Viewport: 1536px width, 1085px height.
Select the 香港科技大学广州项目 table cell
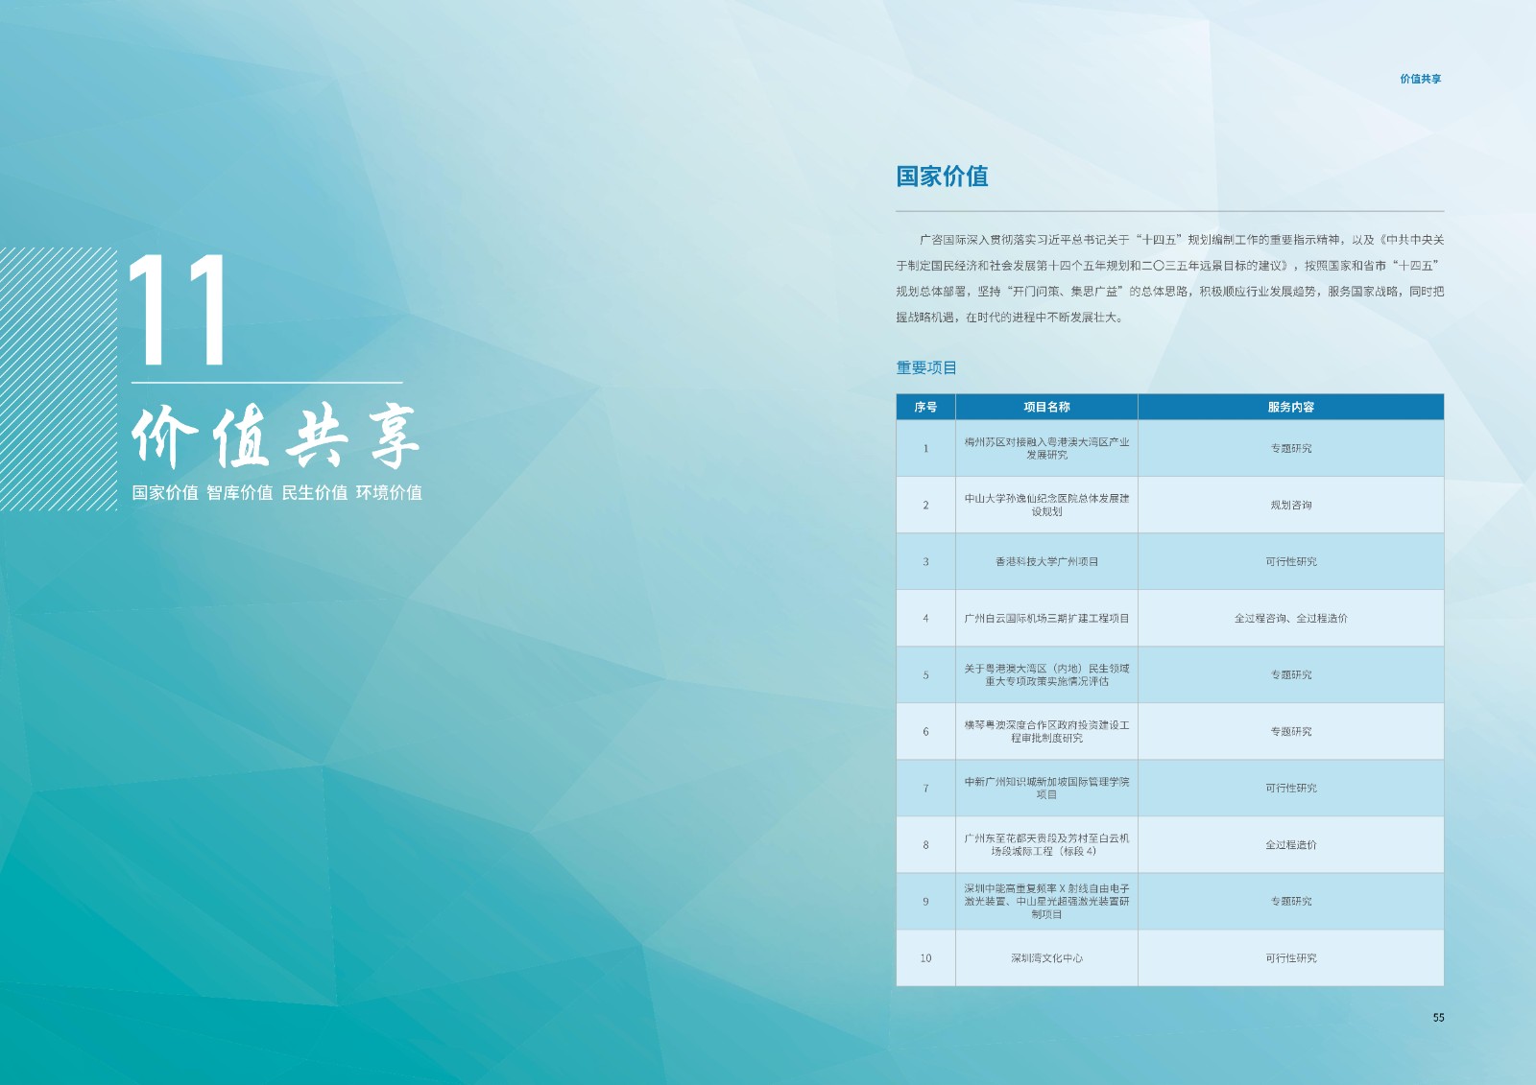(1046, 561)
